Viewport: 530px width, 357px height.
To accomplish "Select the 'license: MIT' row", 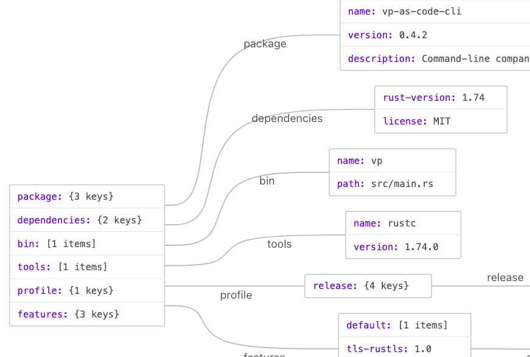I will (x=441, y=121).
